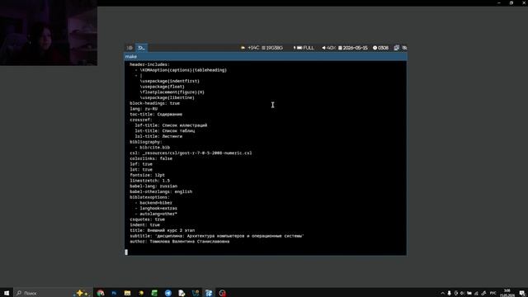
Task: Open Telegram from the taskbar
Action: coord(168,293)
